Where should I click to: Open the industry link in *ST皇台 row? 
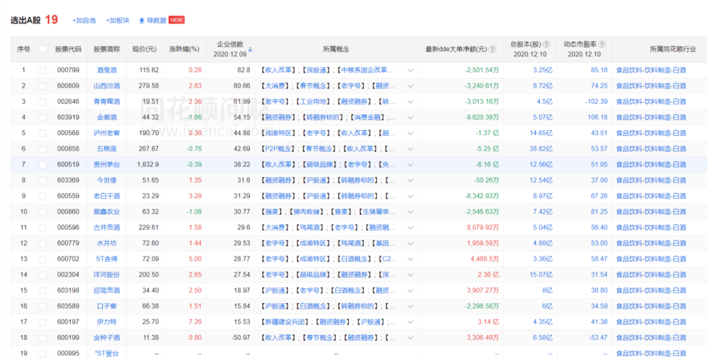tap(650, 354)
